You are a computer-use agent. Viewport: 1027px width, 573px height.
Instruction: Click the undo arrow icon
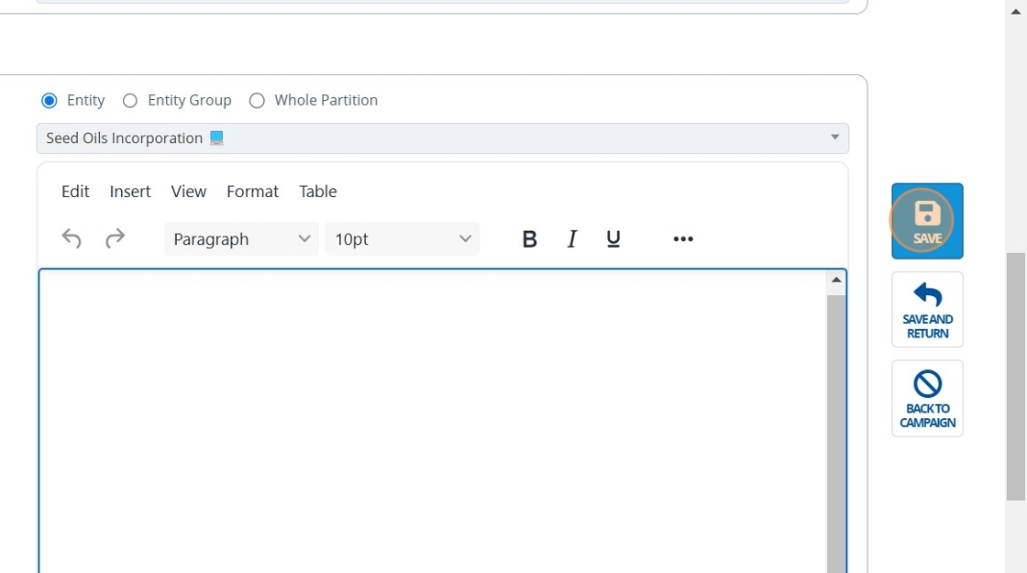click(72, 239)
